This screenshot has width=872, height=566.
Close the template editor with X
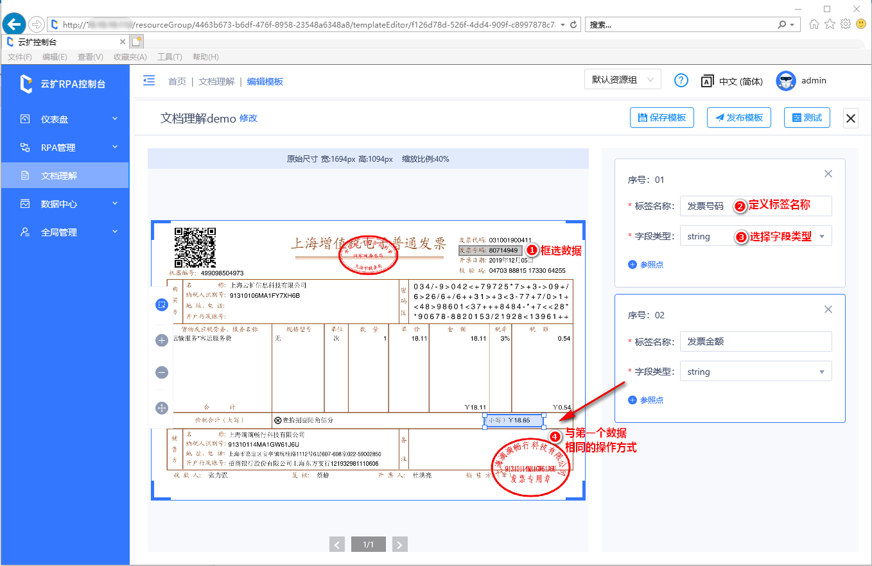tap(851, 118)
